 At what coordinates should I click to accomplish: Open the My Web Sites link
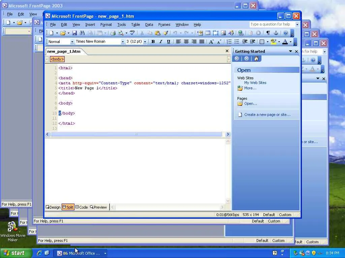pyautogui.click(x=255, y=83)
